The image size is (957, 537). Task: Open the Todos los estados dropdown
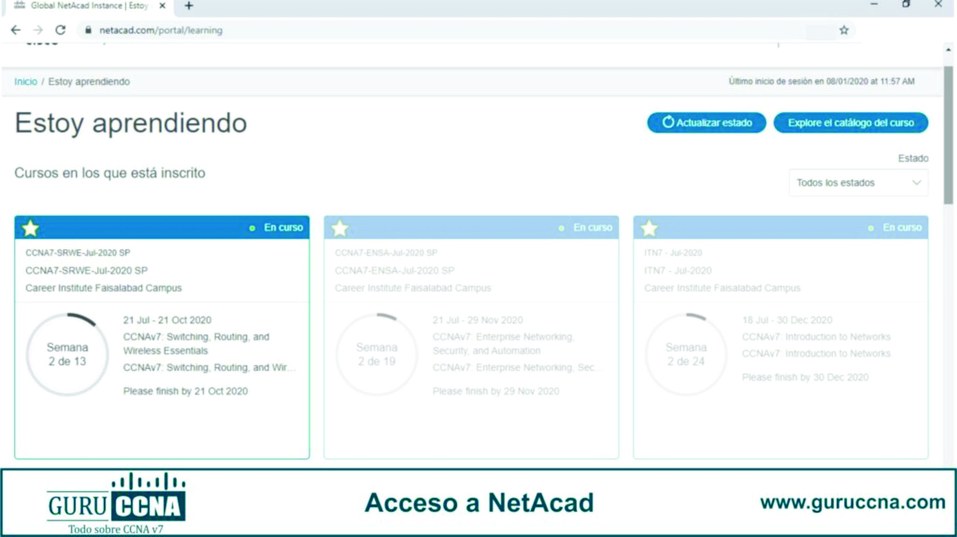coord(858,183)
